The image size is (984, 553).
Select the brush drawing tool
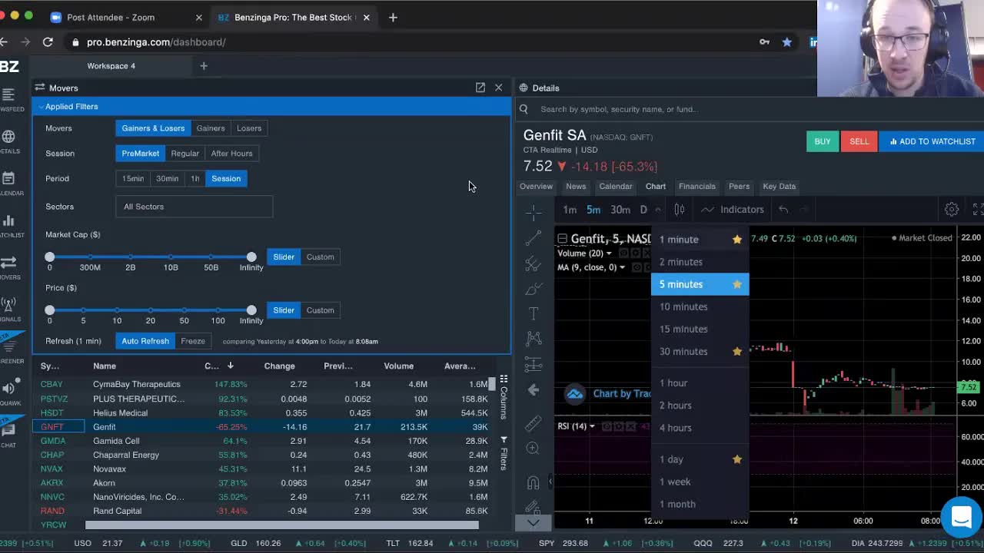(x=533, y=289)
